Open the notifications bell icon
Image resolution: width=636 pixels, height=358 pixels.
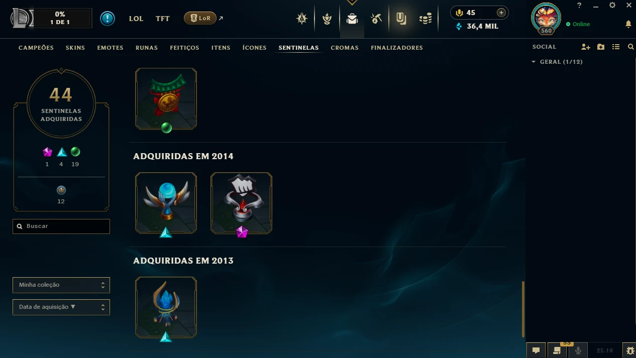(x=628, y=24)
